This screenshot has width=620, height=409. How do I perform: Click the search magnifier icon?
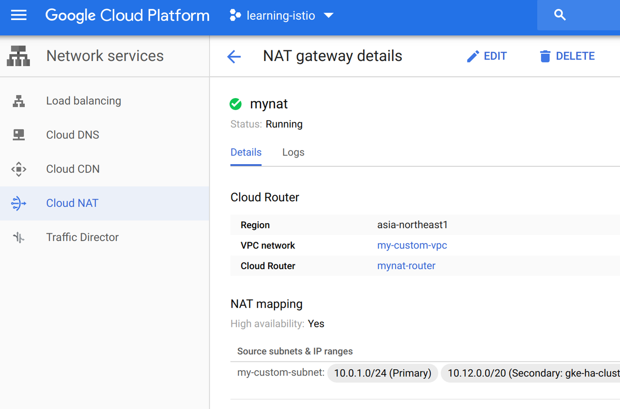click(560, 15)
